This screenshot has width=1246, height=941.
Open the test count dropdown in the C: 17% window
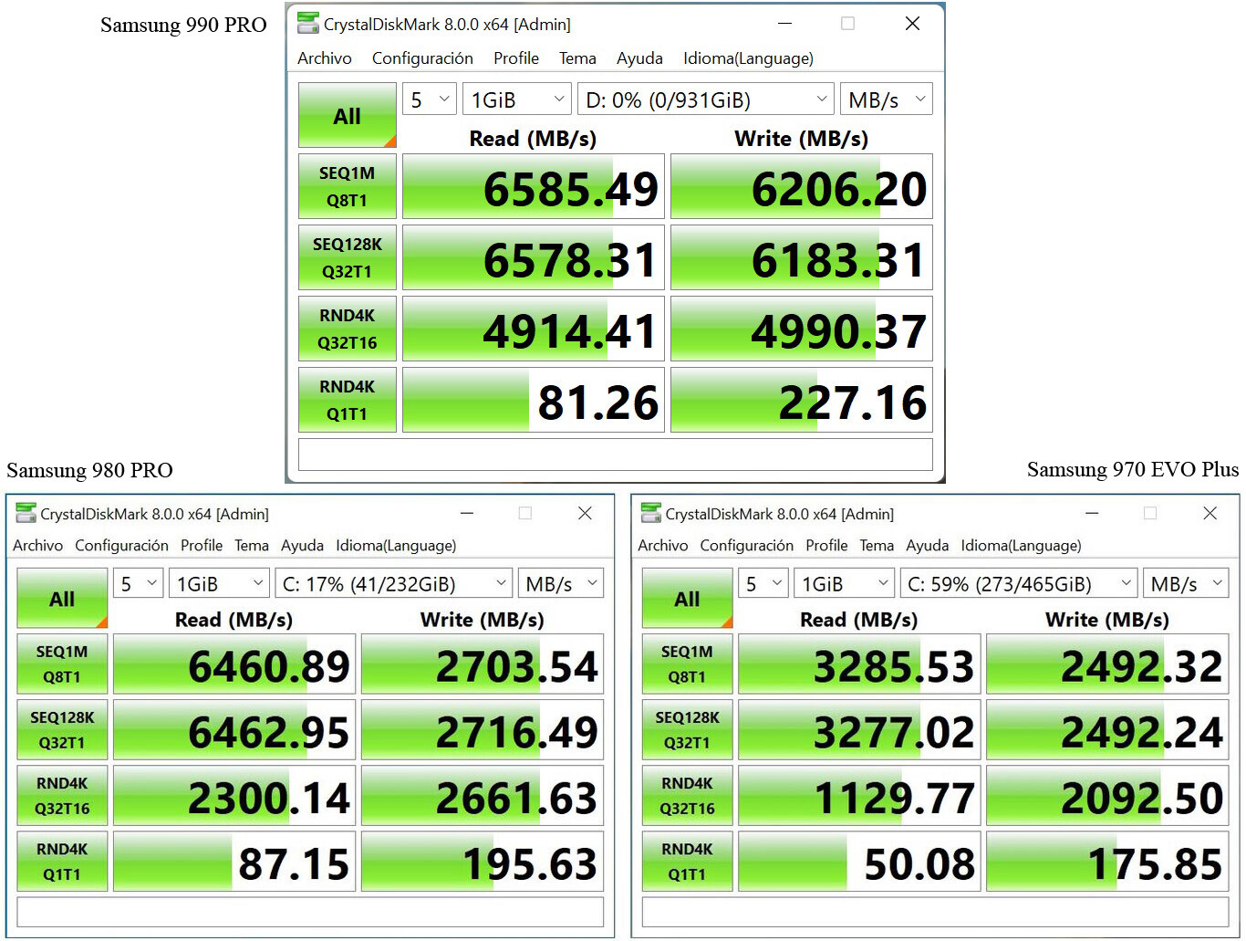139,584
